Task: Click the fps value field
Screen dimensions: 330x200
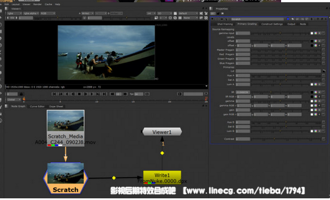Action: point(138,94)
